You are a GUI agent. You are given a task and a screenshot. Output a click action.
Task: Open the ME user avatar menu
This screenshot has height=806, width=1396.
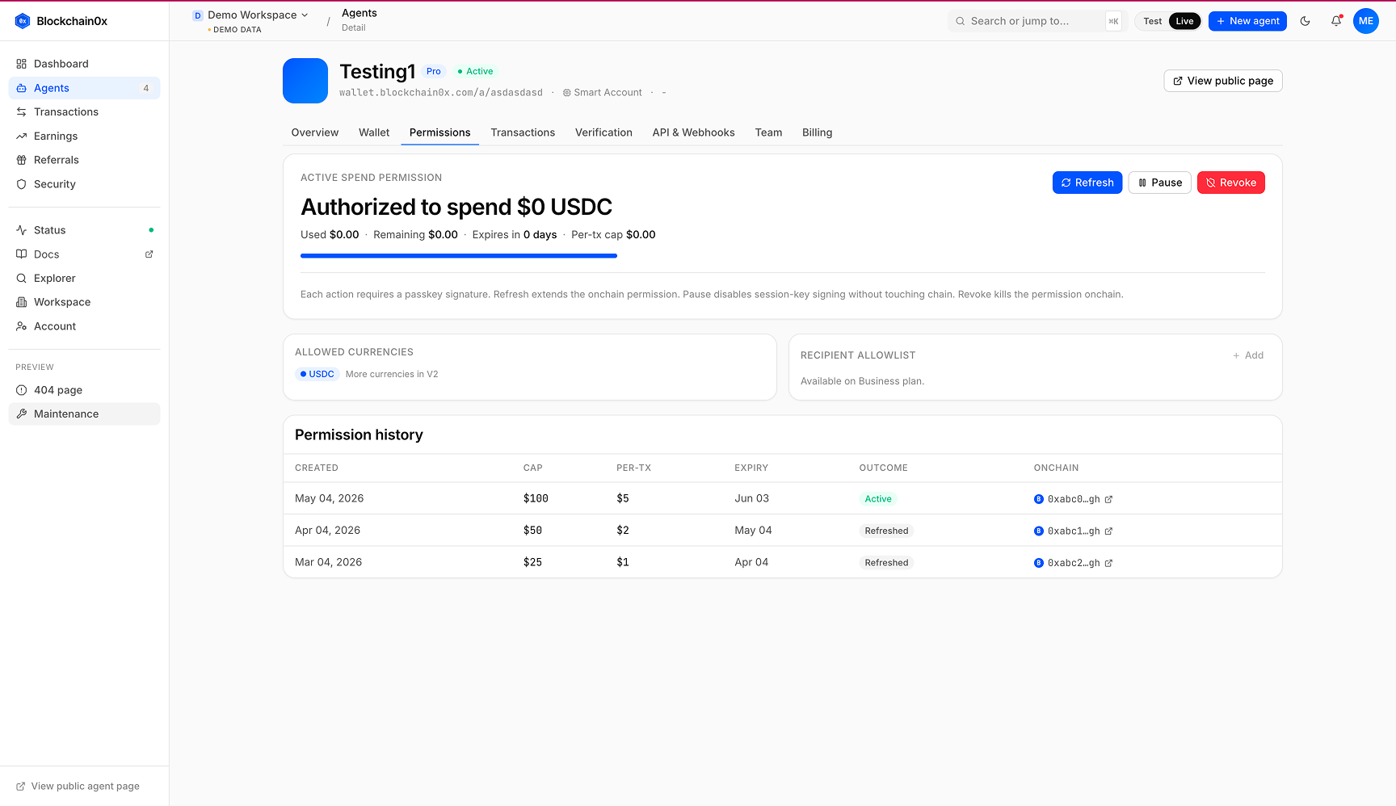[1366, 21]
